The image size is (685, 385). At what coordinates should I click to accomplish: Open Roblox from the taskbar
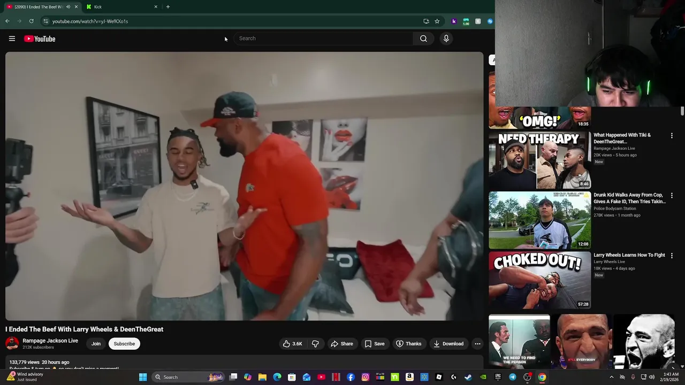click(x=439, y=377)
